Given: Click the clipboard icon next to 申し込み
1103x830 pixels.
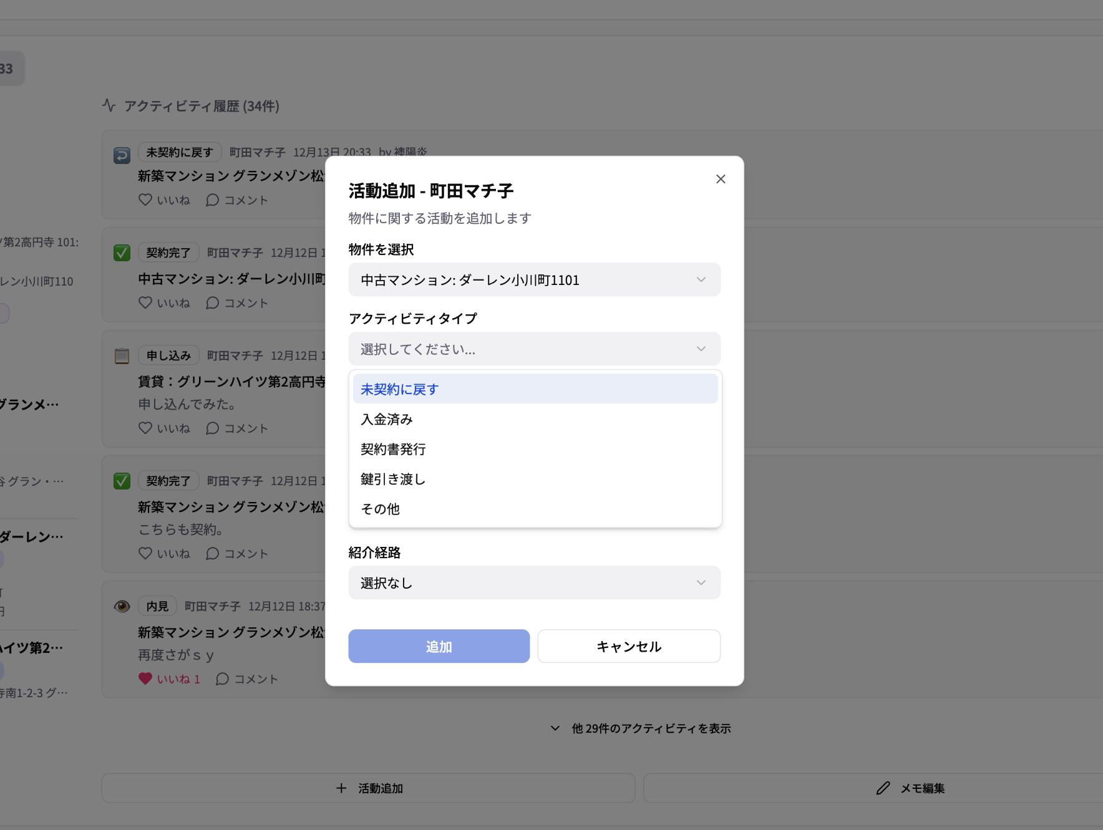Looking at the screenshot, I should click(x=122, y=355).
